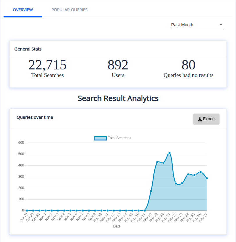Click the Queries over time heading
Image resolution: width=236 pixels, height=242 pixels.
tap(35, 117)
